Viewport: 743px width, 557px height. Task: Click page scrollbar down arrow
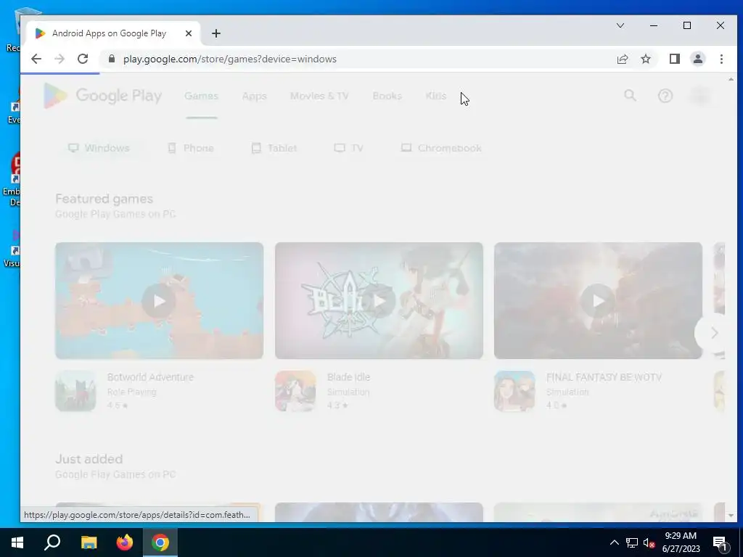point(731,516)
